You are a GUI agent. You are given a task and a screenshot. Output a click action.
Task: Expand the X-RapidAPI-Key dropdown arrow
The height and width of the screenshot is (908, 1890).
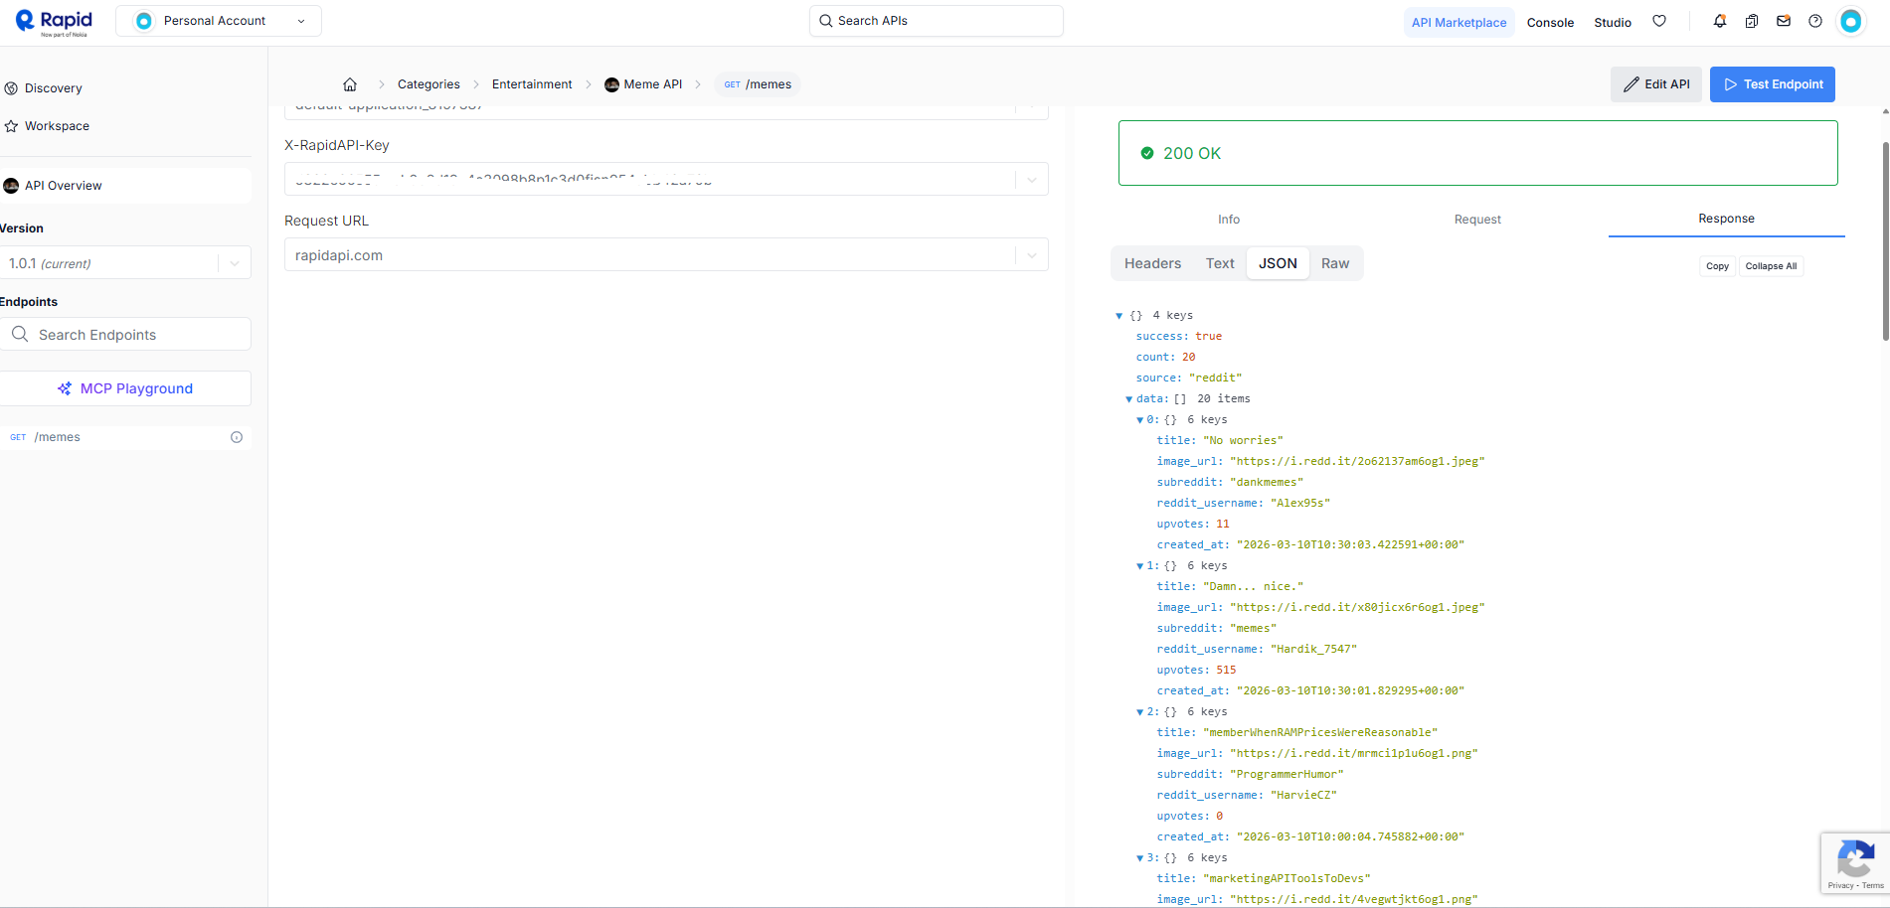click(1032, 180)
